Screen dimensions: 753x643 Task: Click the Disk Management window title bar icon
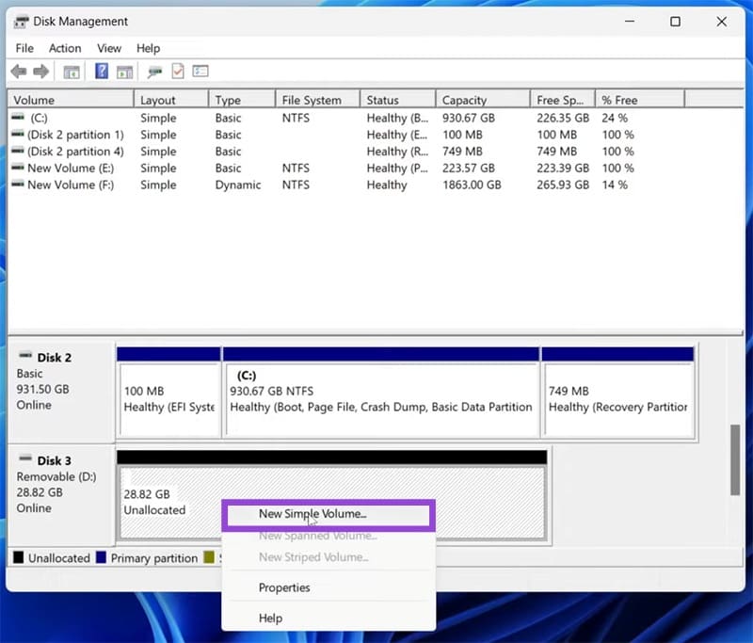tap(20, 21)
